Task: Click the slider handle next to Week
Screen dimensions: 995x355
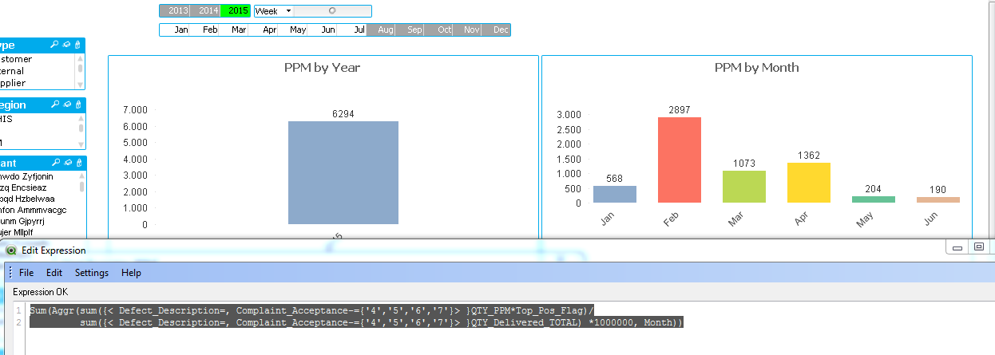Action: coord(332,11)
